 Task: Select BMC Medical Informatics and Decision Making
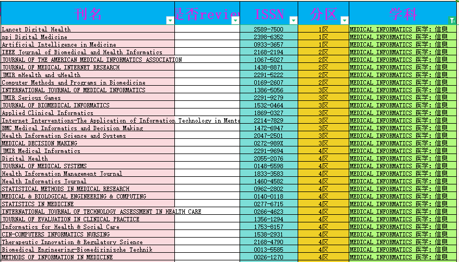click(x=88, y=128)
